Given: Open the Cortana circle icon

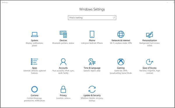Looking at the screenshot, I should click(34, 89).
